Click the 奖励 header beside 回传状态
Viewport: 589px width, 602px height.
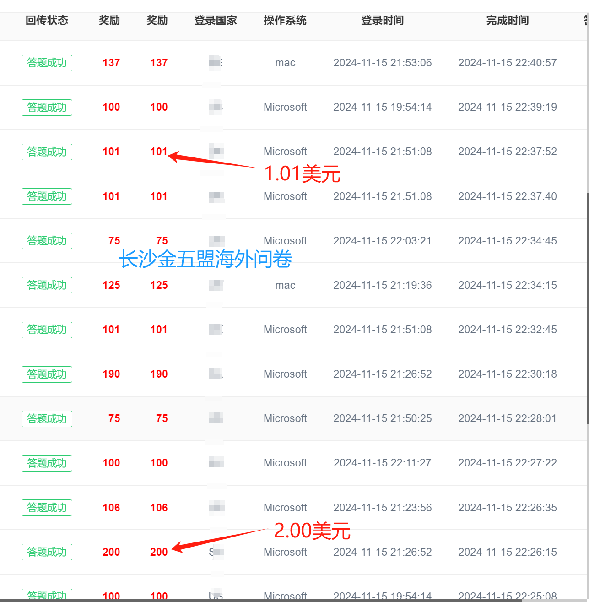point(109,21)
